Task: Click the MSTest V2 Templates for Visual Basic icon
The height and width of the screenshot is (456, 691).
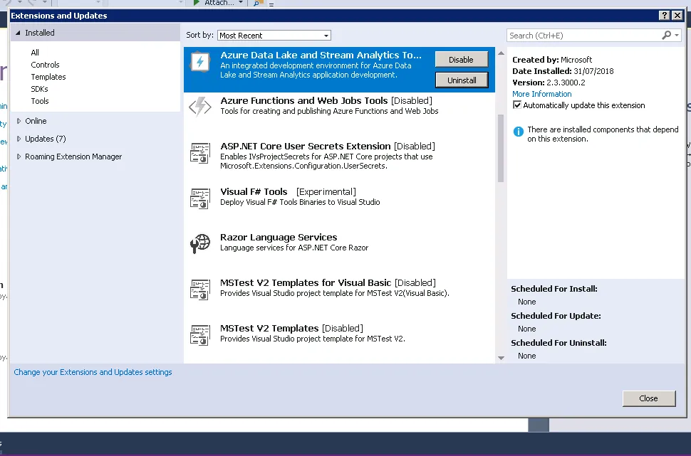Action: (200, 290)
